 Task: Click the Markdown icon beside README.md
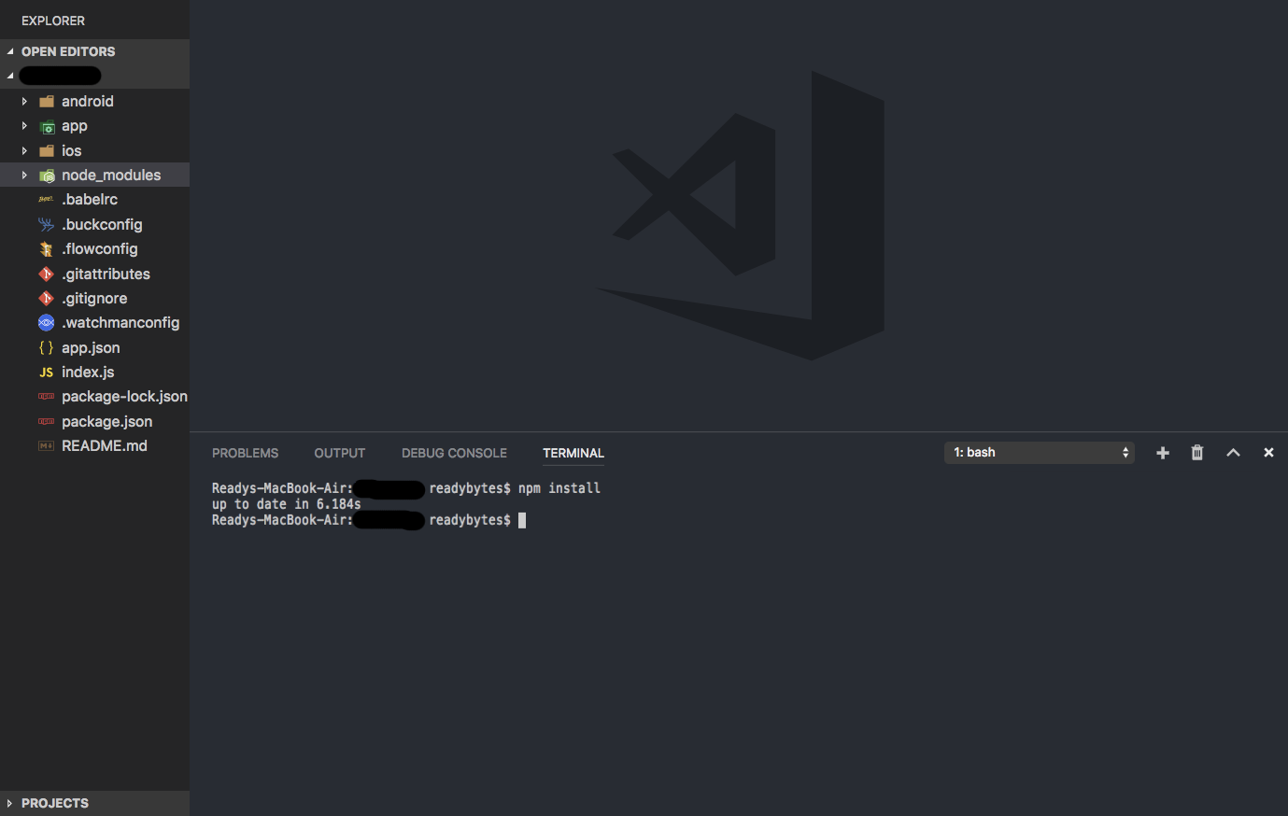[45, 445]
